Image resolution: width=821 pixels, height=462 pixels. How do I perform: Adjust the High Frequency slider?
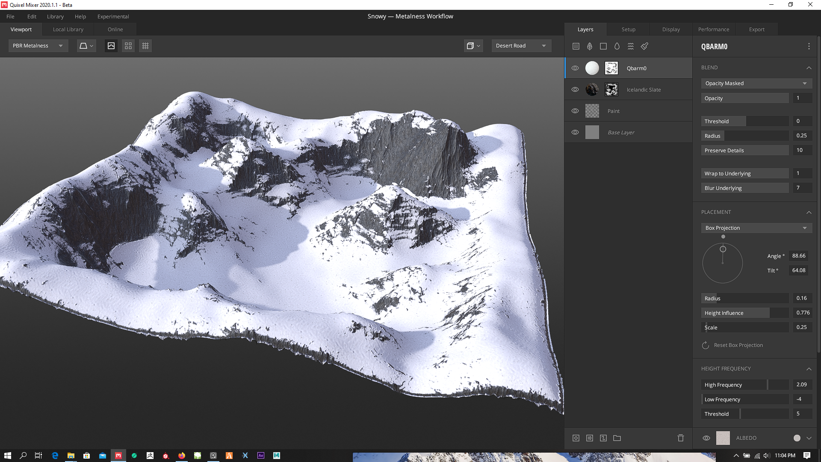pyautogui.click(x=745, y=385)
